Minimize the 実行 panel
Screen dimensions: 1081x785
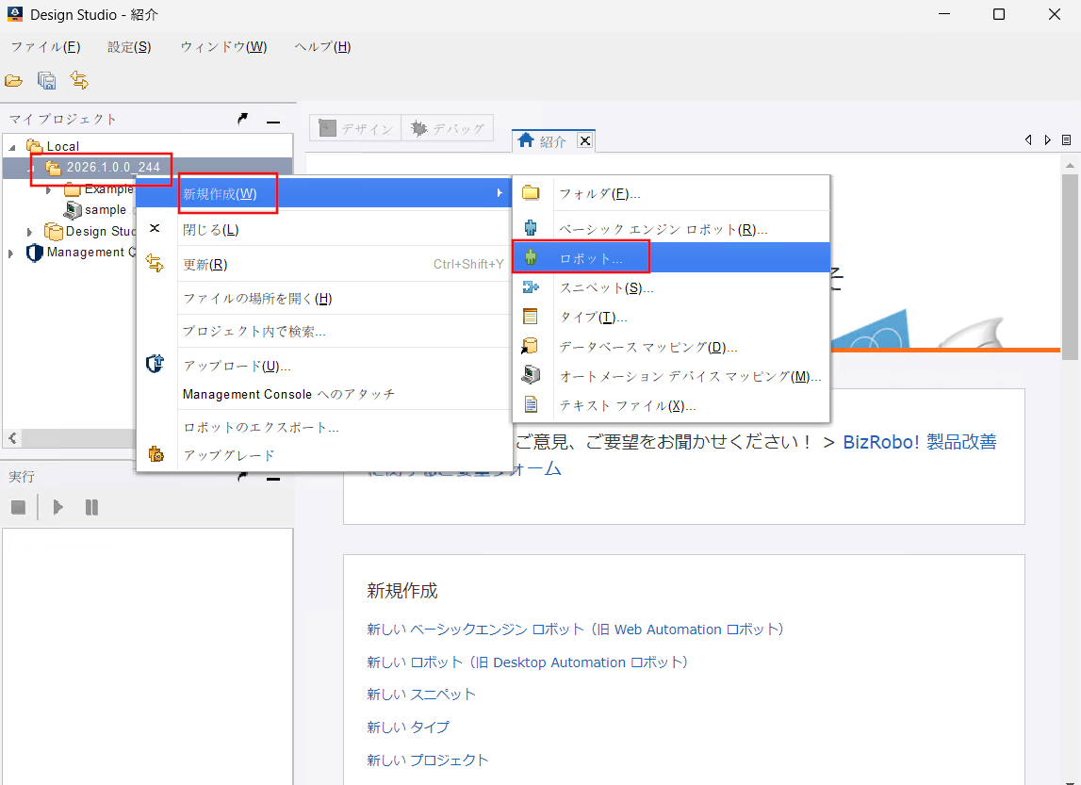pos(273,479)
